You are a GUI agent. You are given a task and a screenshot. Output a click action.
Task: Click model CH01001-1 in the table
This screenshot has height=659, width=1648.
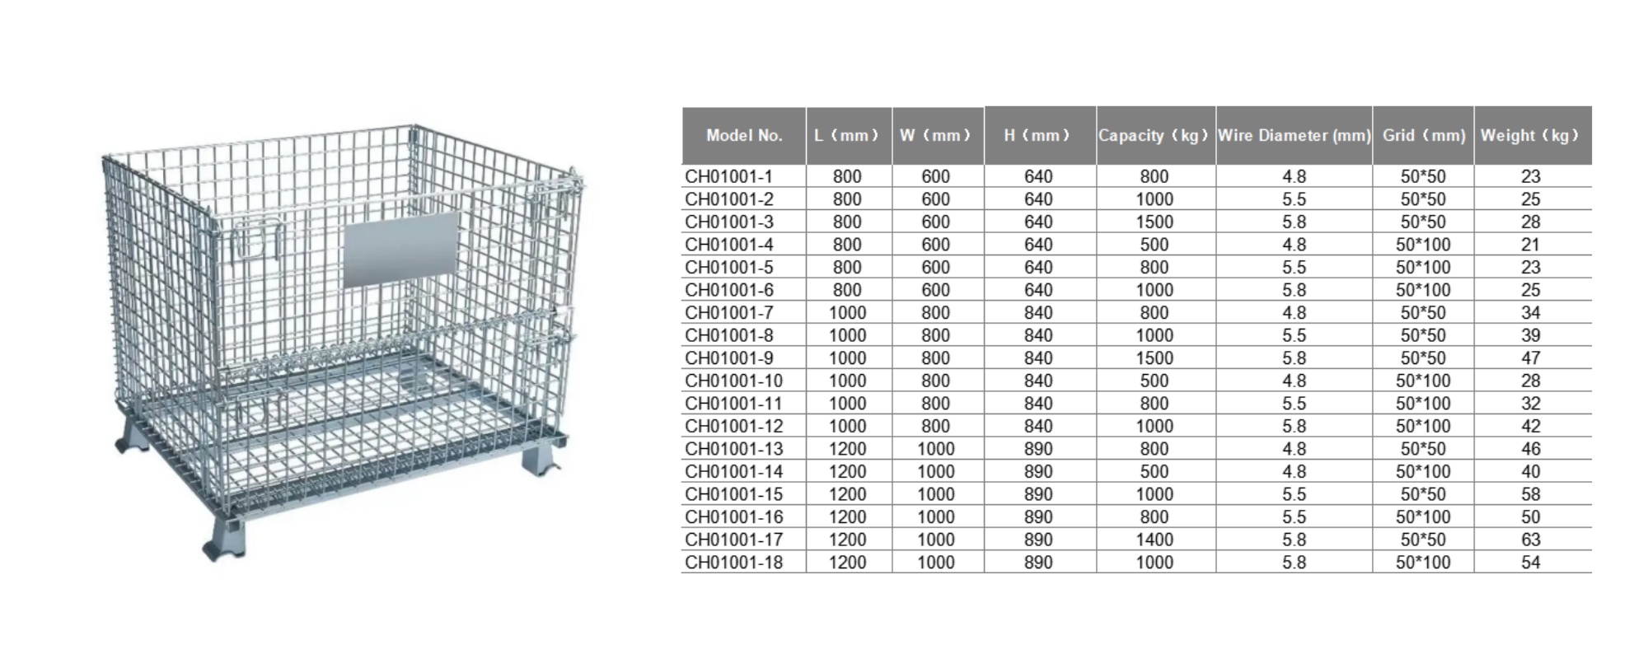(728, 176)
